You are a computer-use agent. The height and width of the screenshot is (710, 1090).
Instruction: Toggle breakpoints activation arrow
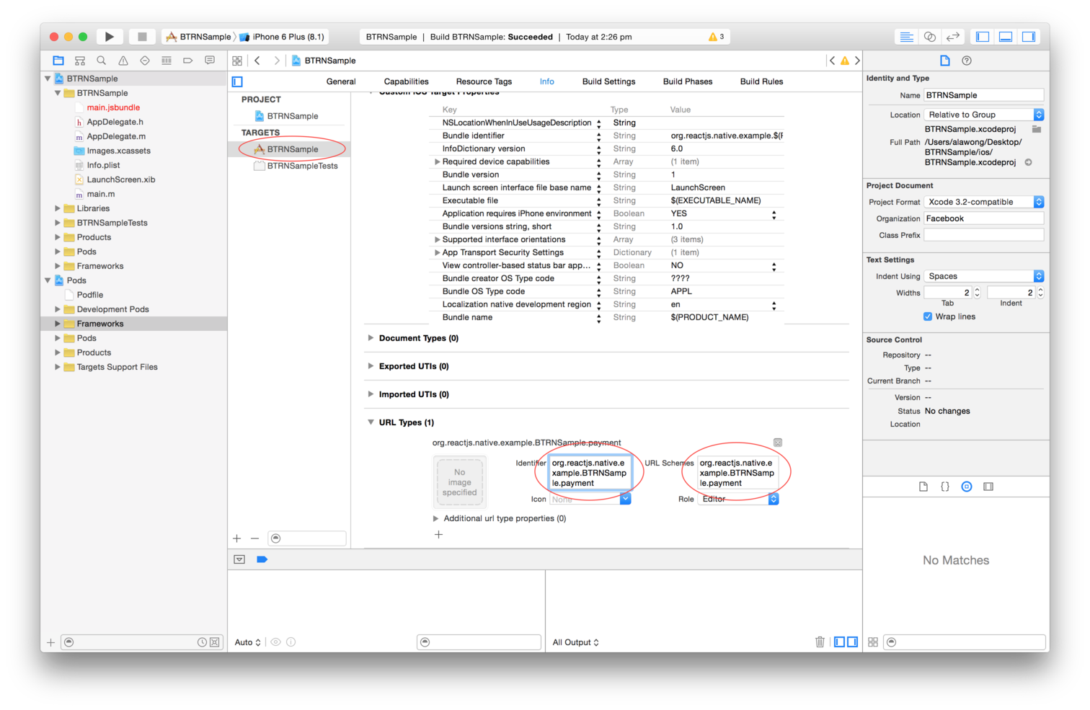pos(262,559)
